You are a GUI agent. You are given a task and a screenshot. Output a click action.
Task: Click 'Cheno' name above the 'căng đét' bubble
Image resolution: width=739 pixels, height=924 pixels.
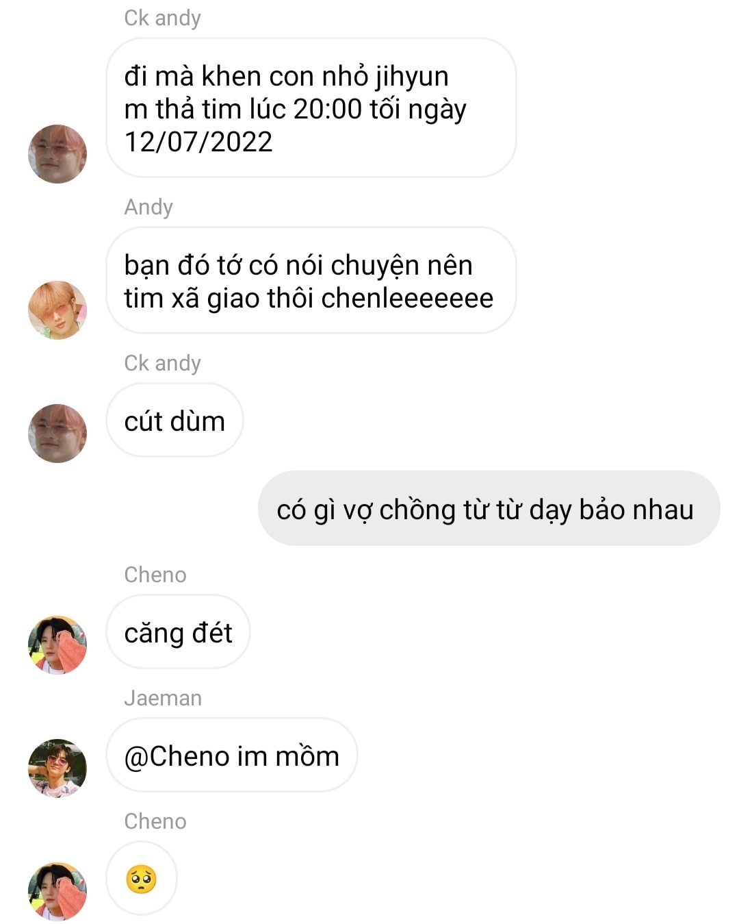[x=155, y=575]
